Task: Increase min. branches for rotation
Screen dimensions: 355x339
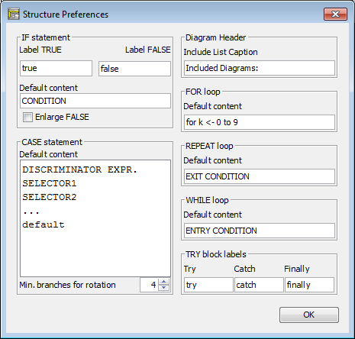Action: click(163, 282)
